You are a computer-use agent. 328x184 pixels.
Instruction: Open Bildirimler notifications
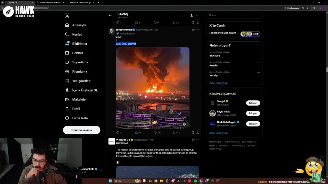coord(76,44)
